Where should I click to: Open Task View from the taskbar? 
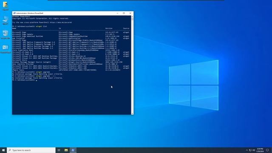click(59, 150)
